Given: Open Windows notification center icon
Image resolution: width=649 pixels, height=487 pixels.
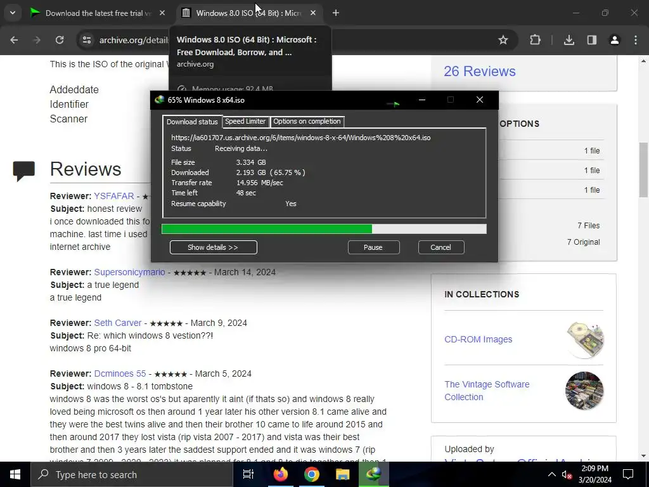Looking at the screenshot, I should coord(628,474).
